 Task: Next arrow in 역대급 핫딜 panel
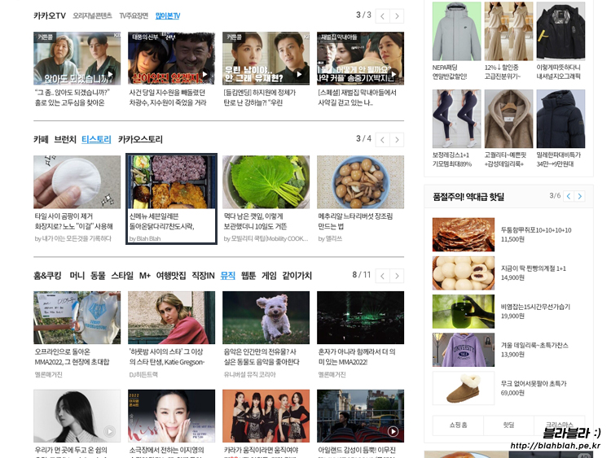click(x=580, y=196)
